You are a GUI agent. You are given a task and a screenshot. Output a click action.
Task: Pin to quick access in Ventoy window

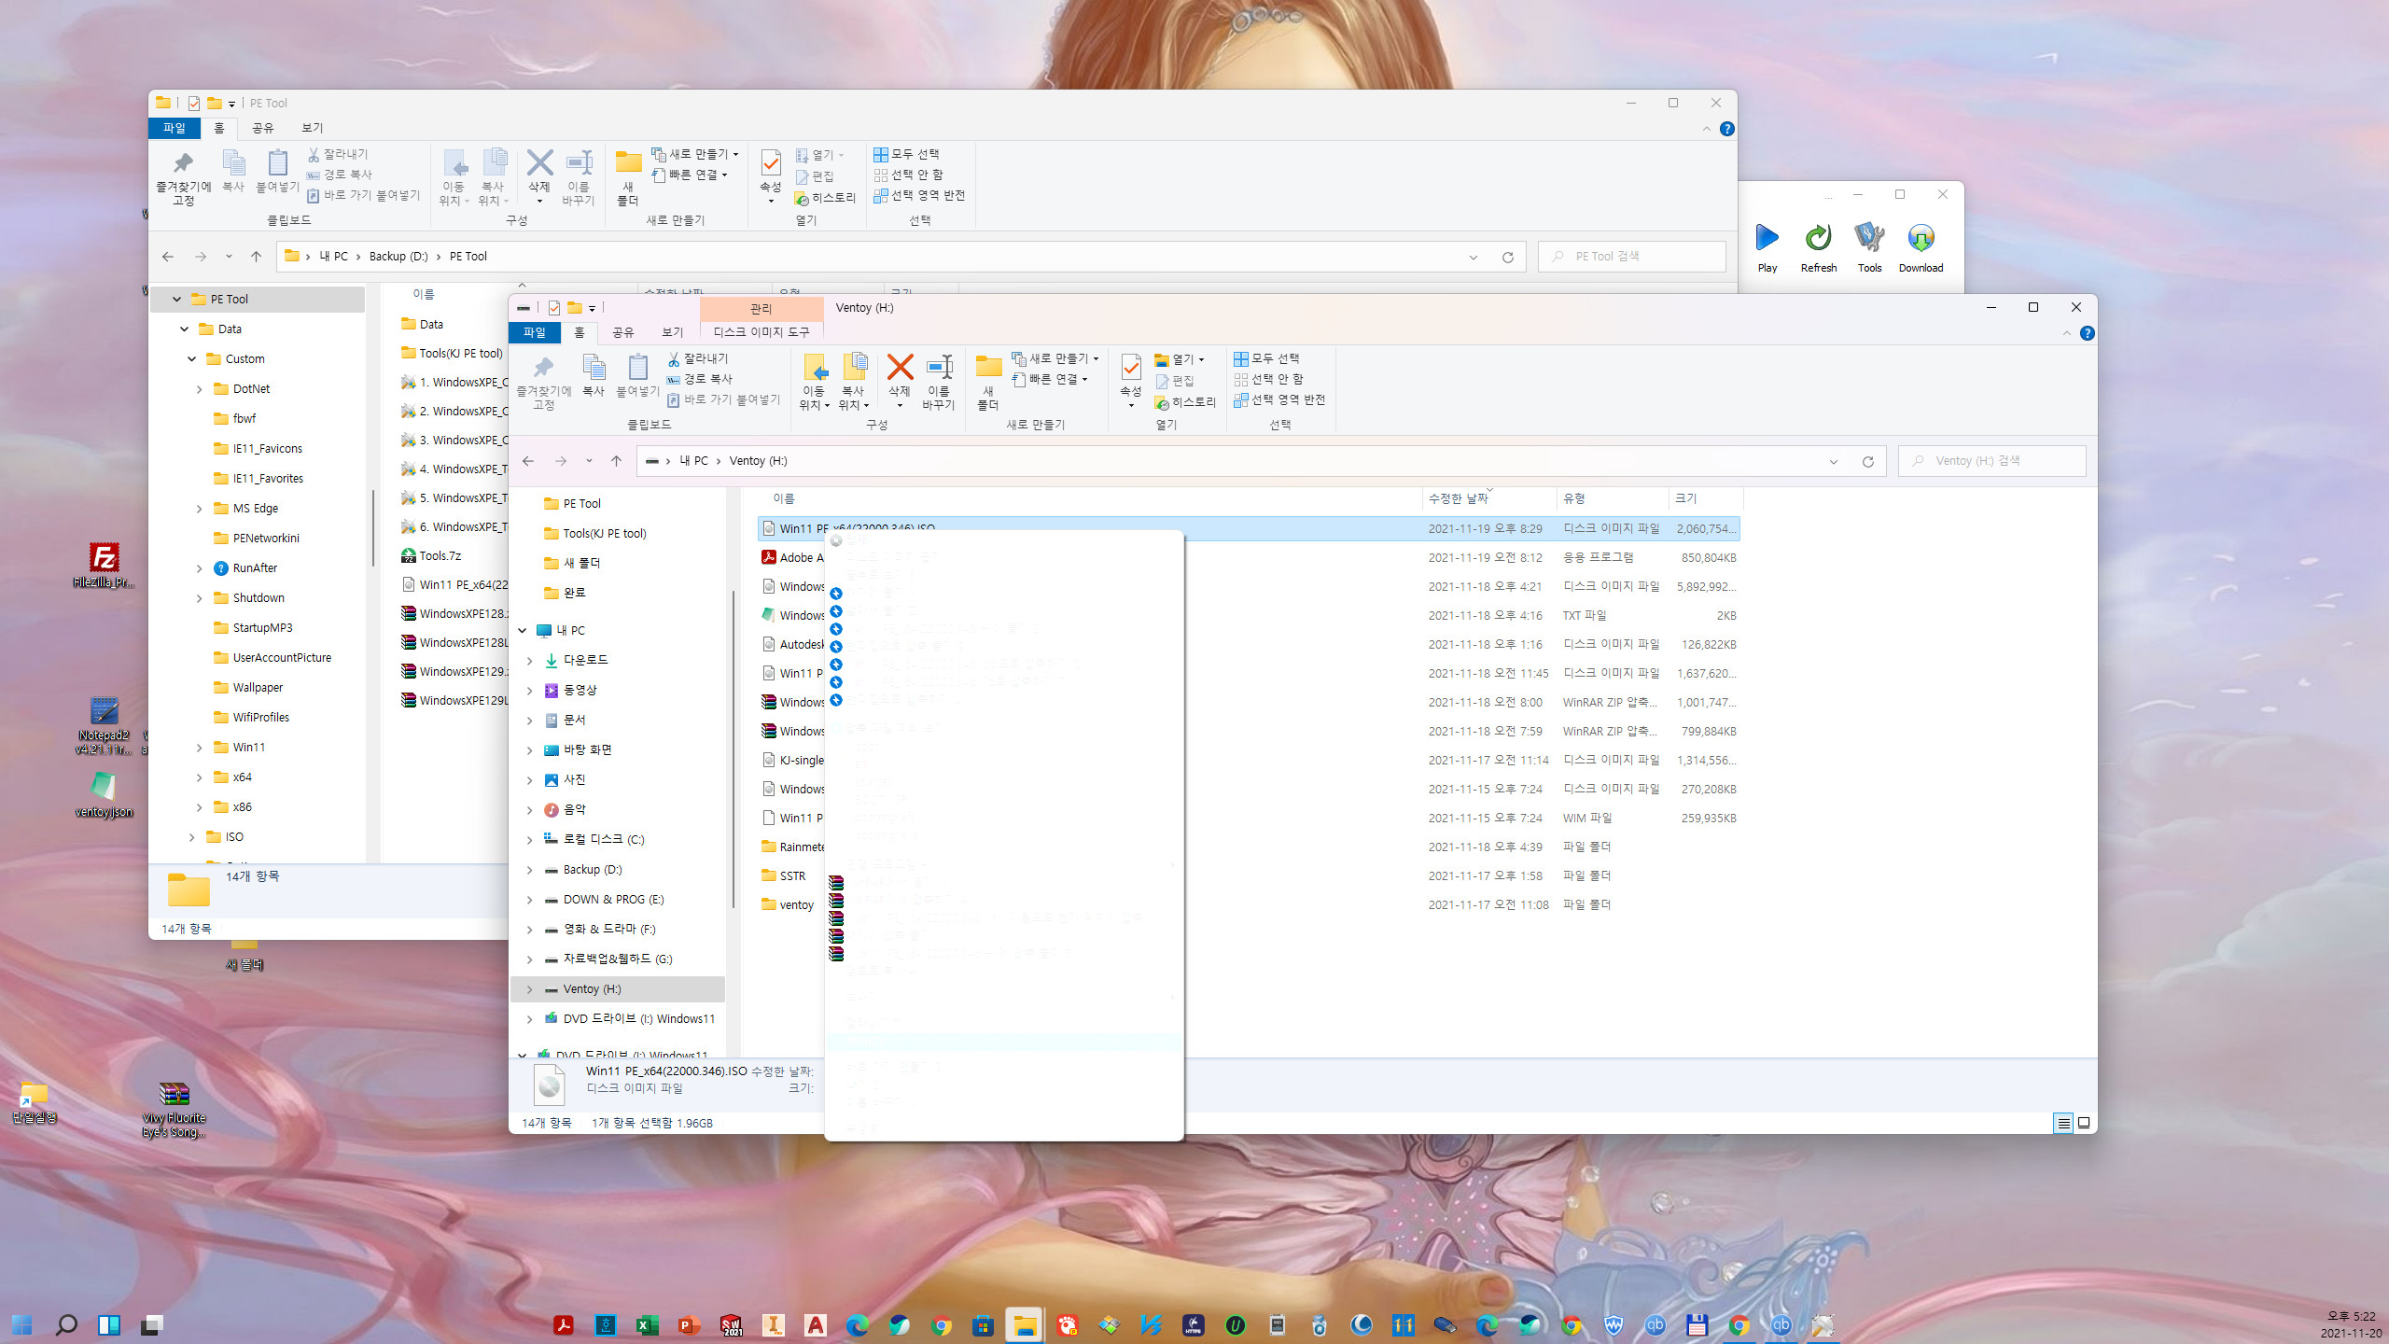click(544, 383)
